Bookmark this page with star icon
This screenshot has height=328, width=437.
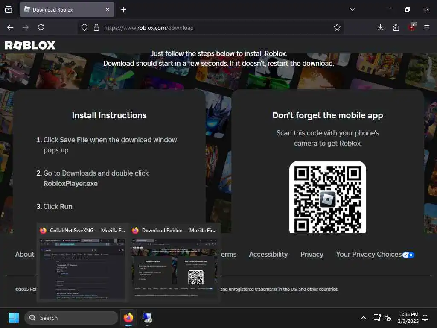(337, 27)
